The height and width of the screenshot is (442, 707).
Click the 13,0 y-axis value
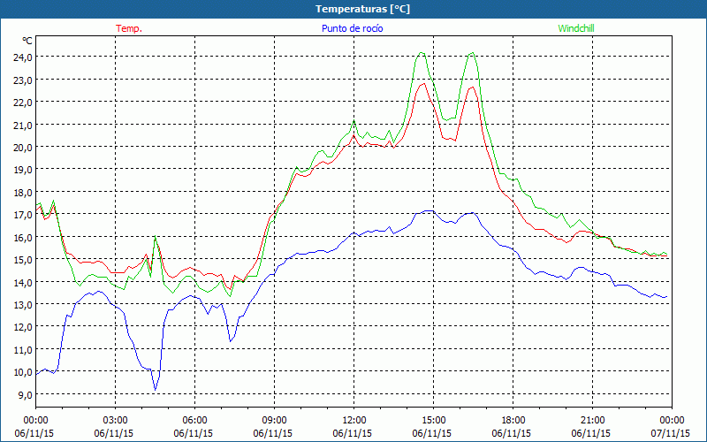pos(24,304)
